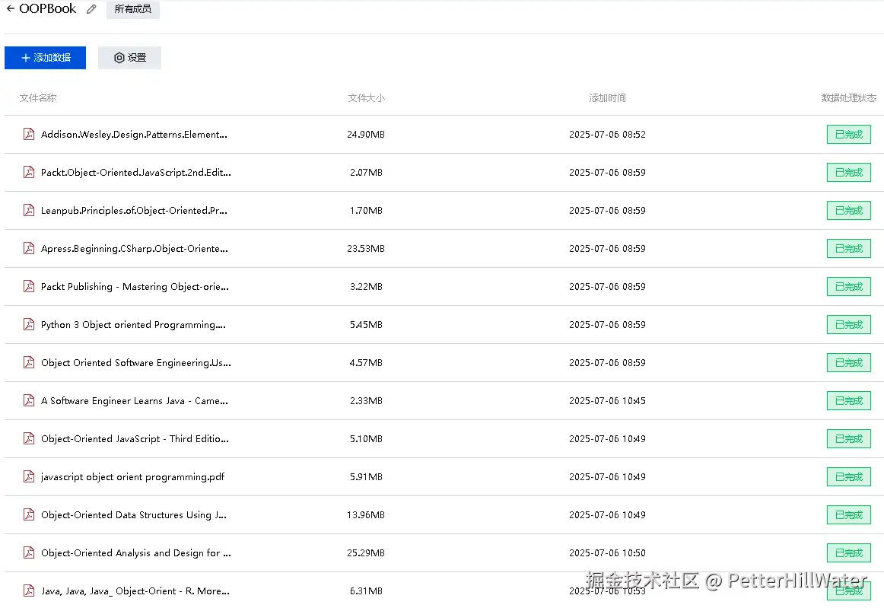Click the 25.29MB file size cell
Image resolution: width=884 pixels, height=608 pixels.
pyautogui.click(x=366, y=553)
